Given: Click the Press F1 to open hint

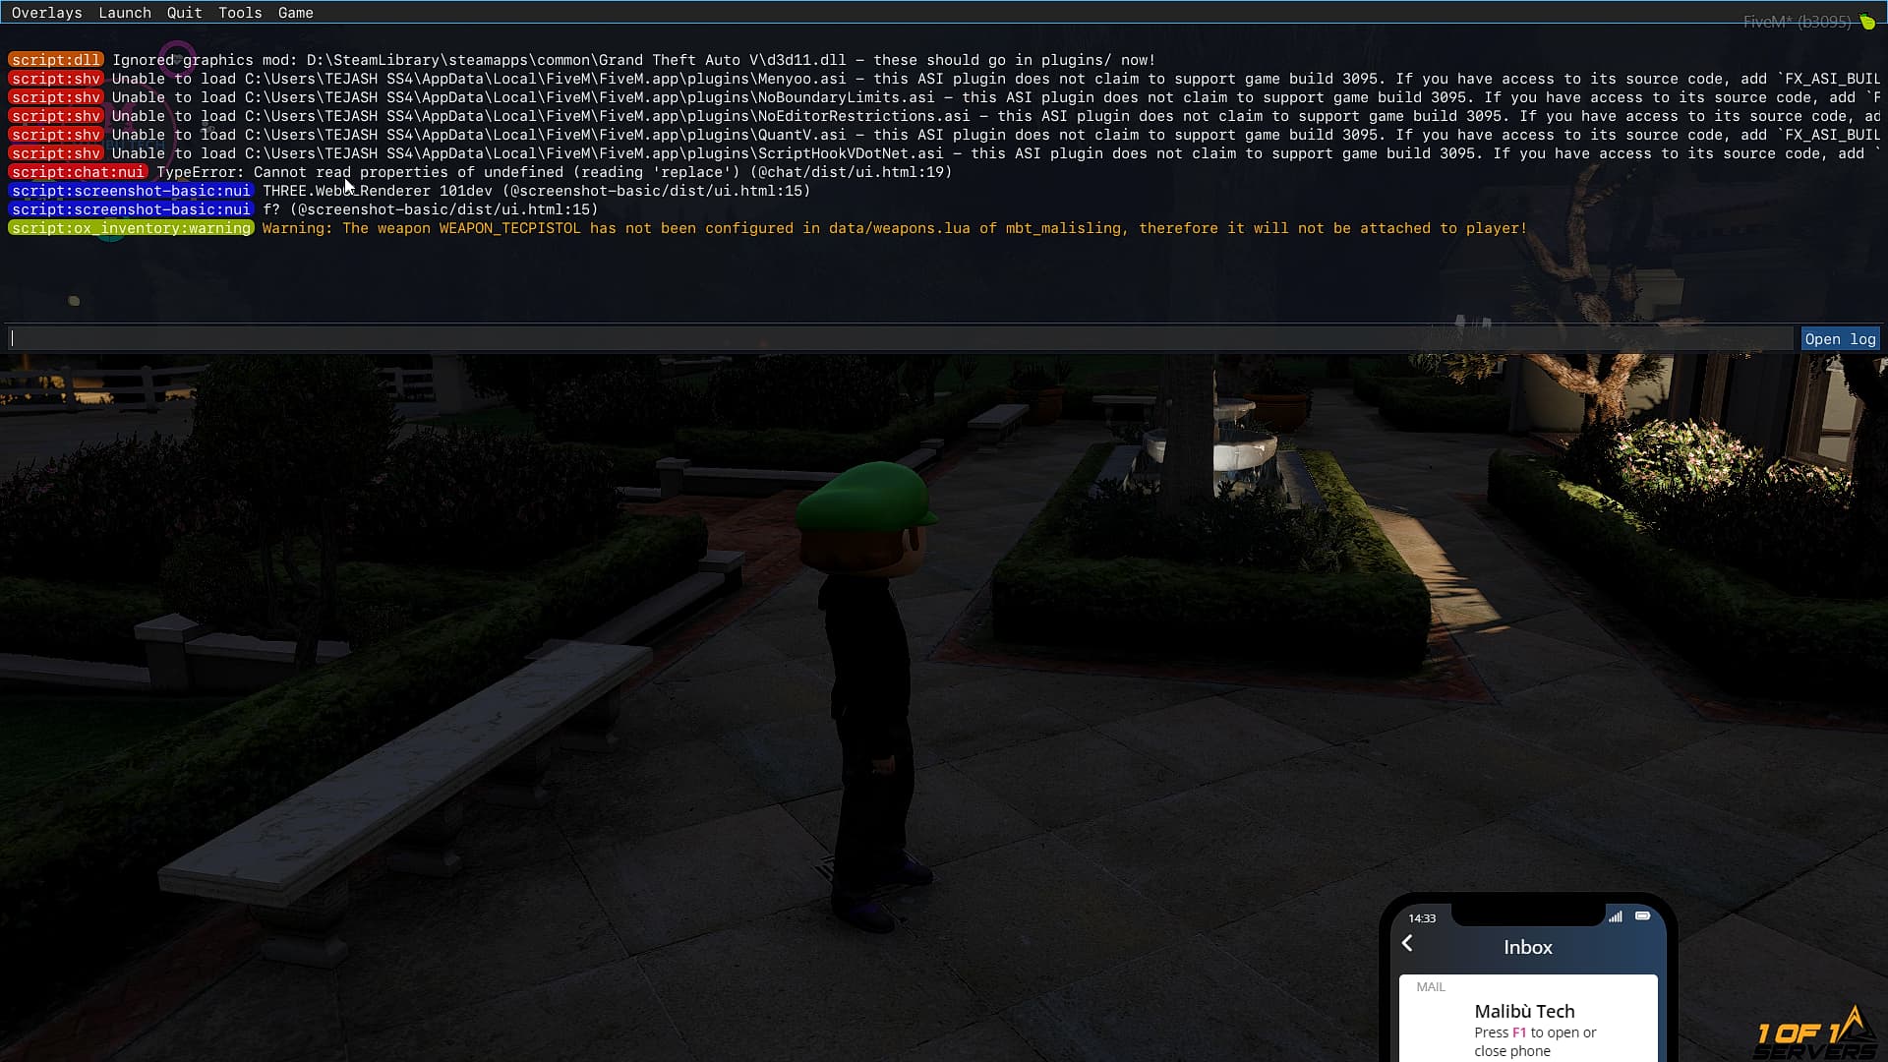Looking at the screenshot, I should (x=1535, y=1041).
